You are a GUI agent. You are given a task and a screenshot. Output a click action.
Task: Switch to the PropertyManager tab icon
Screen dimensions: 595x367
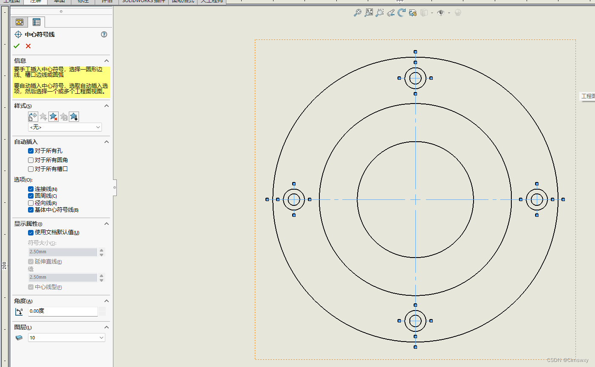pos(37,22)
